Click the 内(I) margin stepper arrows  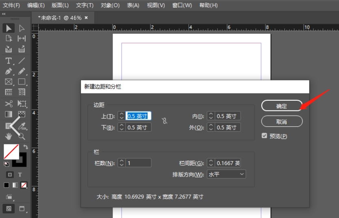point(211,116)
